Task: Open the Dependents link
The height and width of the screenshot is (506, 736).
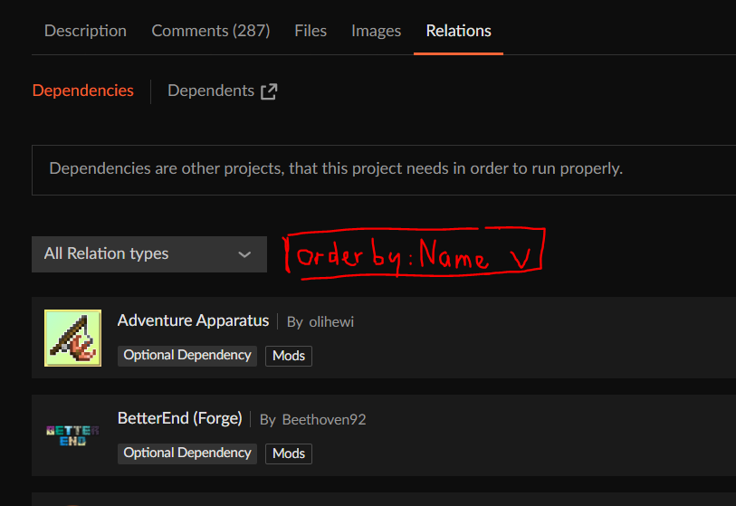Action: (x=211, y=91)
